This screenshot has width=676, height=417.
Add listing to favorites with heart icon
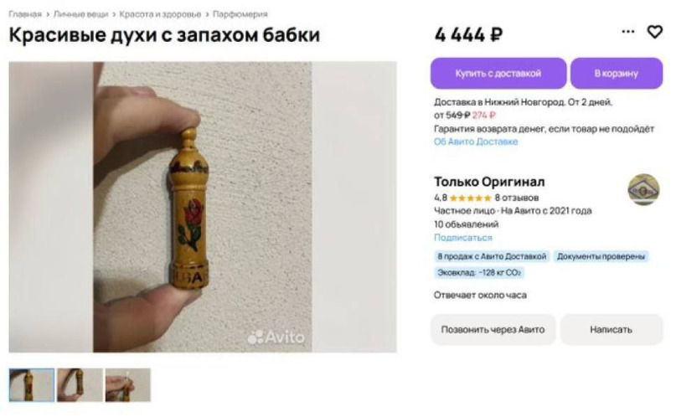(654, 32)
